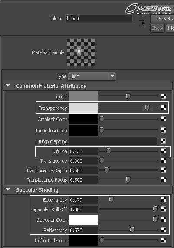Click the Hide button

click(x=170, y=28)
